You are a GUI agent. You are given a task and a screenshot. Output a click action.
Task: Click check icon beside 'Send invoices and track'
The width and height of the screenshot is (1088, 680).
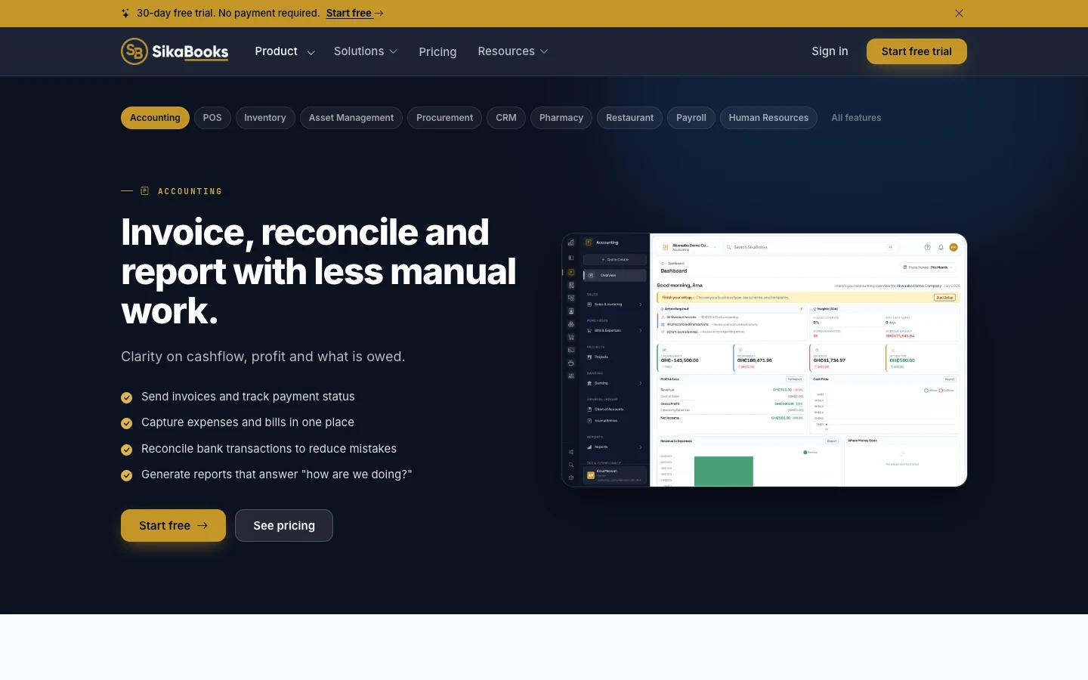coord(127,397)
